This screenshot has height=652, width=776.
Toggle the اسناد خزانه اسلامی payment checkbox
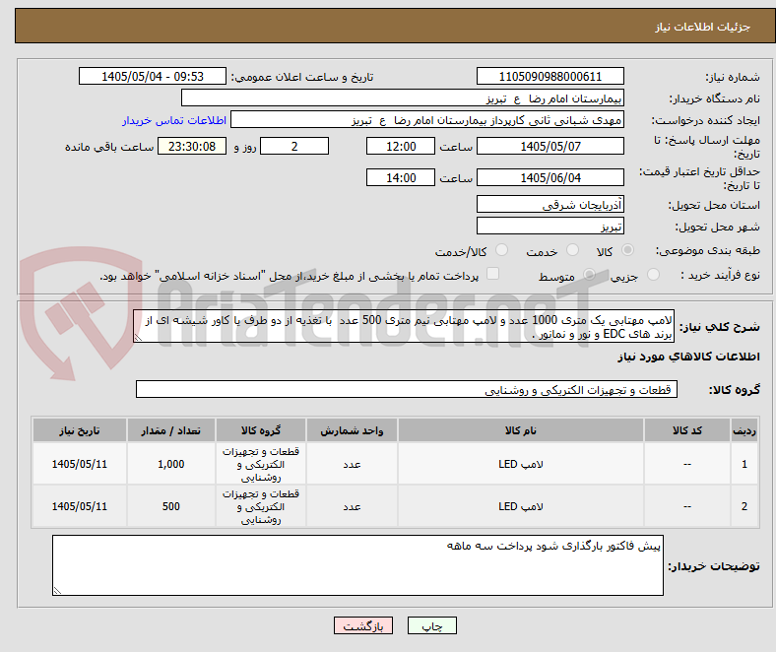pyautogui.click(x=493, y=274)
